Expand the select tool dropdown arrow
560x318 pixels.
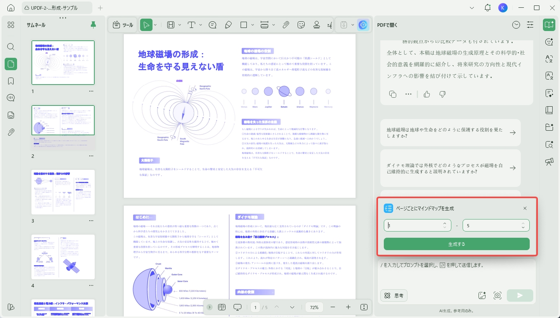click(x=155, y=25)
